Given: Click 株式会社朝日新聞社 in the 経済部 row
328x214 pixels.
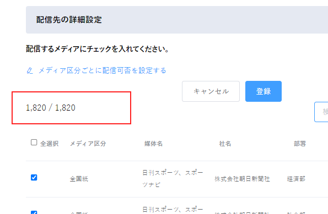Looking at the screenshot, I should (x=242, y=179).
